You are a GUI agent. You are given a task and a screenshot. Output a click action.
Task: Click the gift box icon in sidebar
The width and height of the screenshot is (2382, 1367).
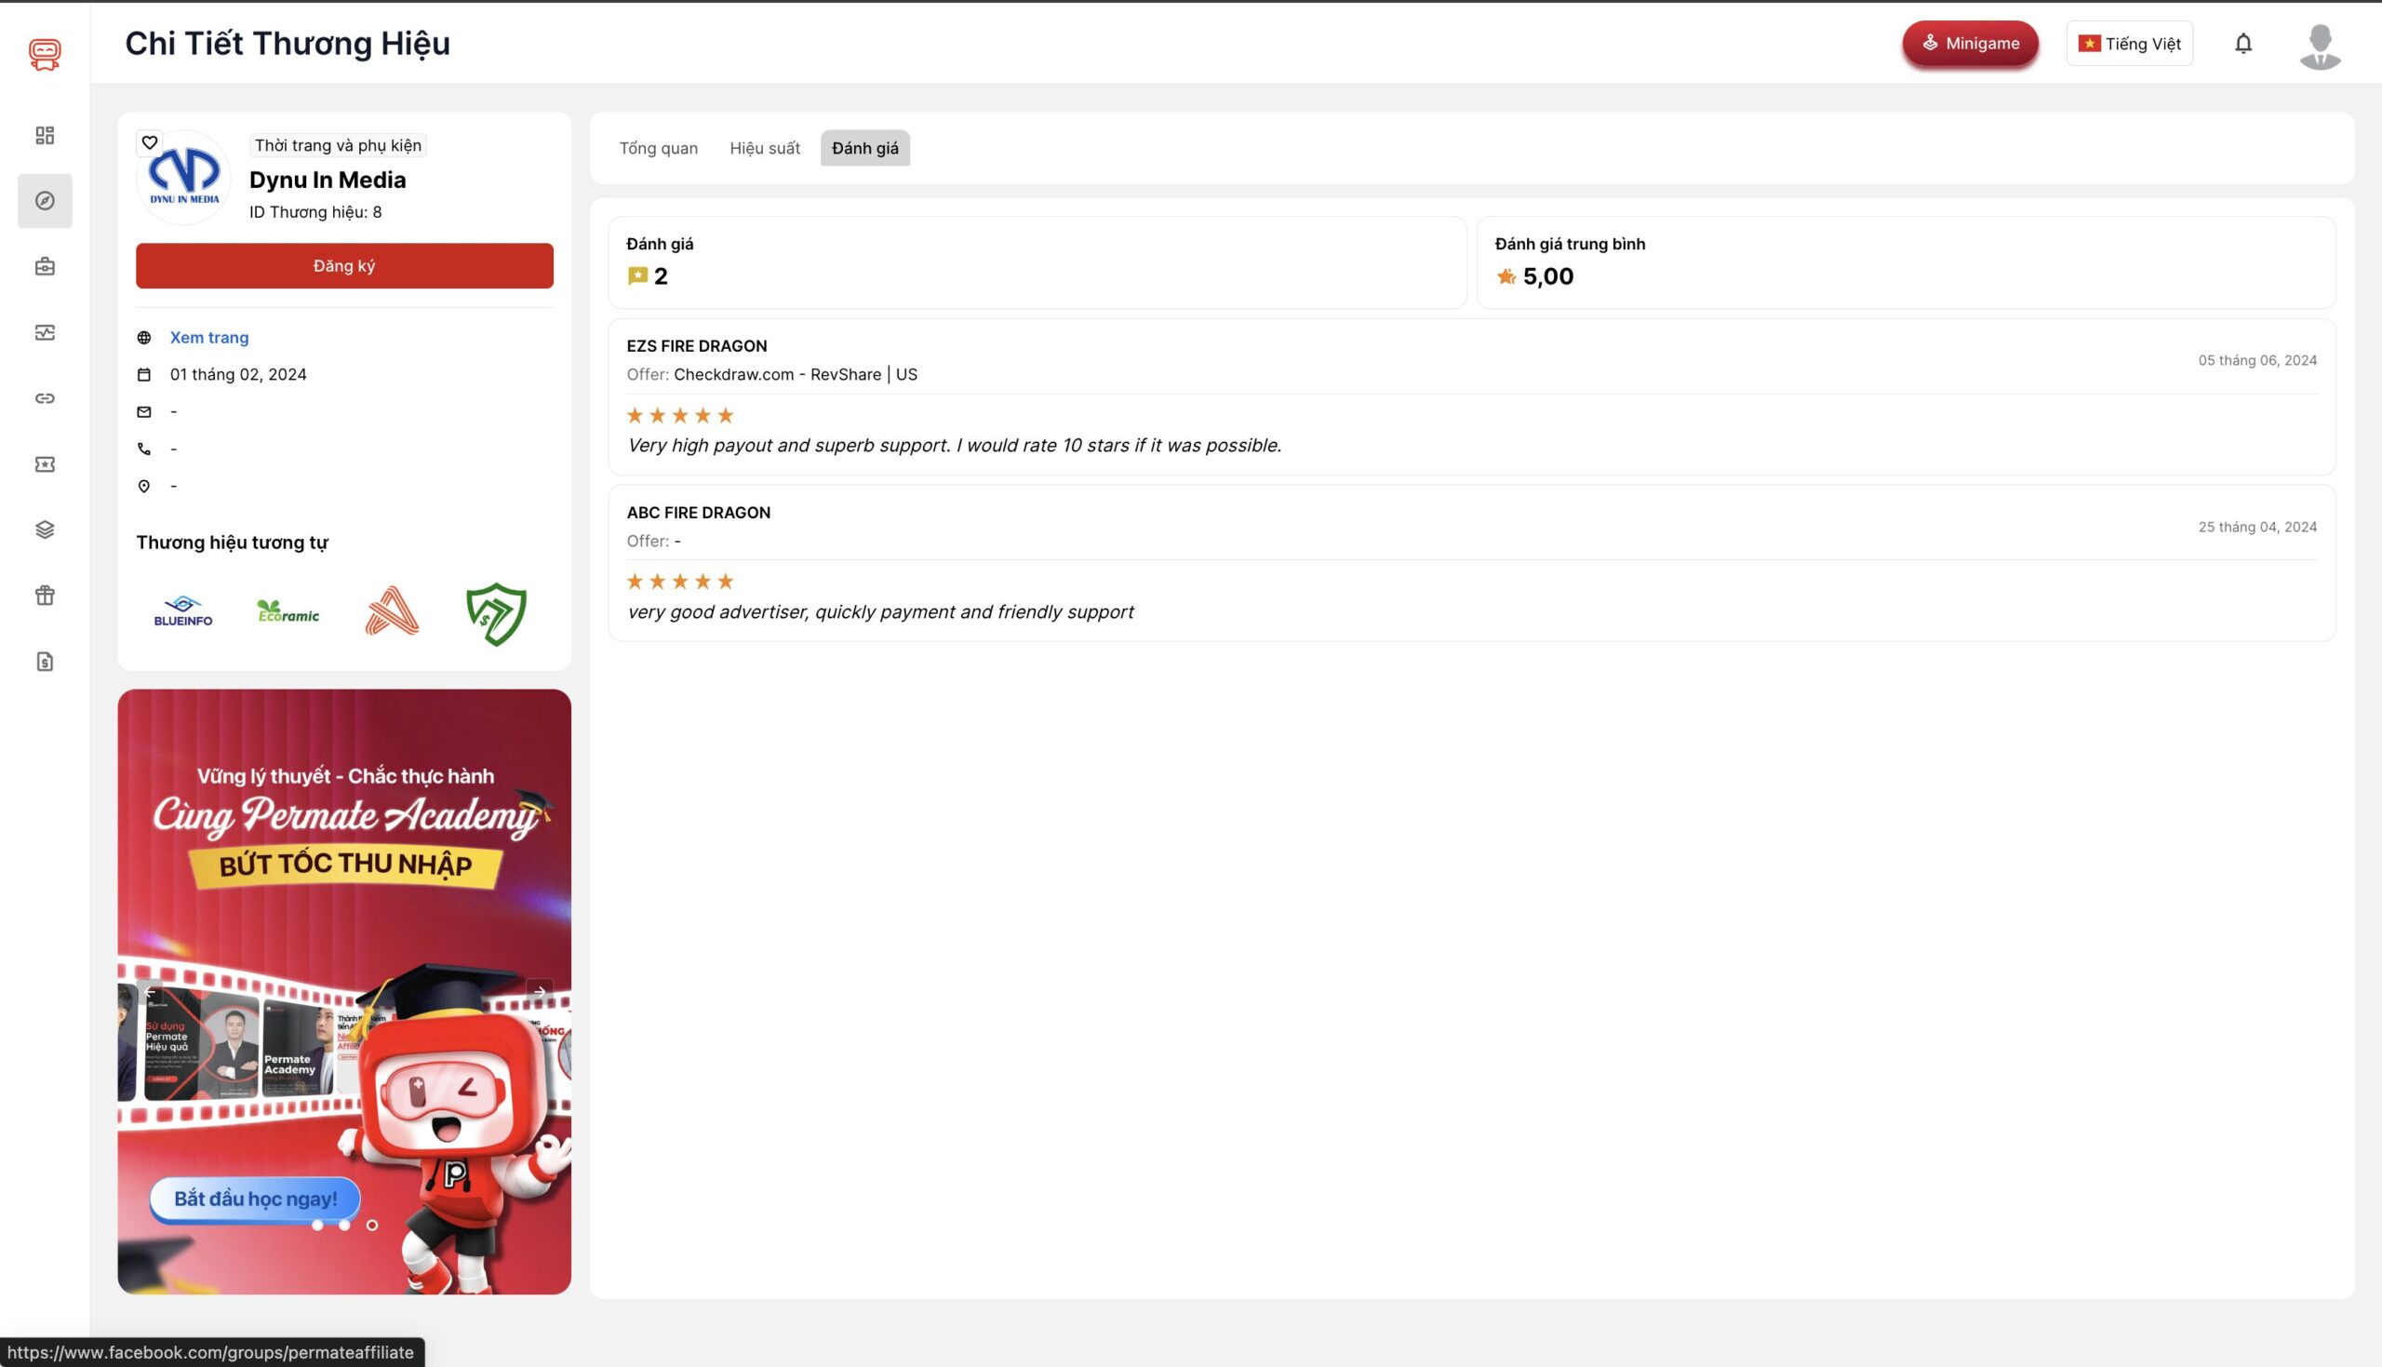[44, 596]
